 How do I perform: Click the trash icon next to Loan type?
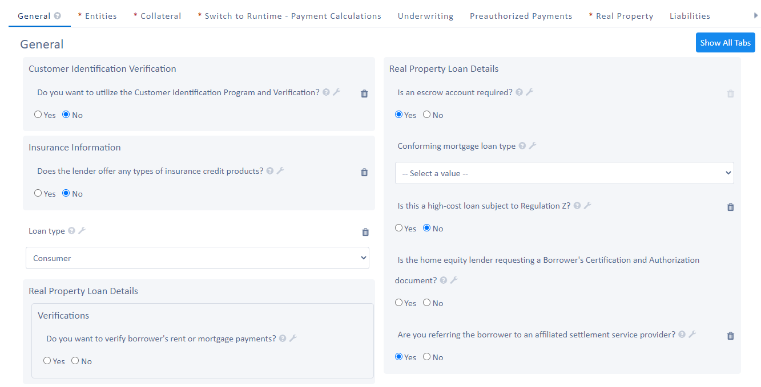click(365, 232)
